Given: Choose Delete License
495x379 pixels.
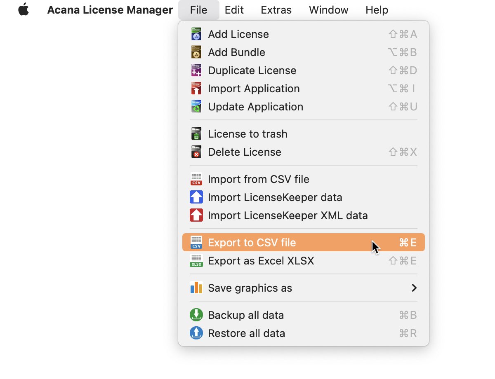Looking at the screenshot, I should [x=304, y=152].
